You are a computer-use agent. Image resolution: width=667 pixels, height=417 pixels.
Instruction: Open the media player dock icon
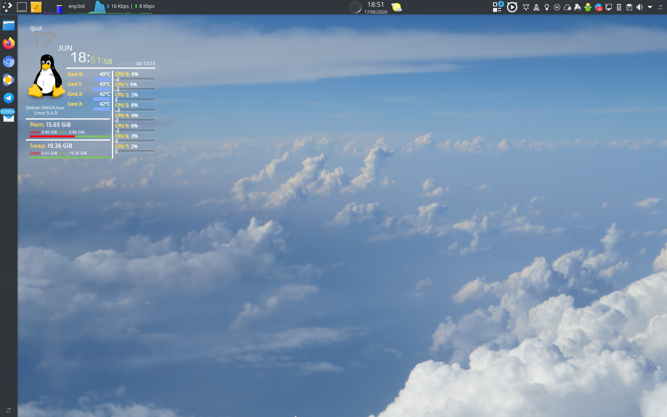(x=9, y=80)
